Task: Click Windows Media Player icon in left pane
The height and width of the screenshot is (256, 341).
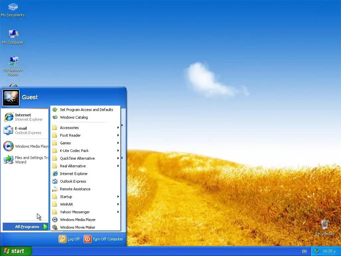Action: 8,146
